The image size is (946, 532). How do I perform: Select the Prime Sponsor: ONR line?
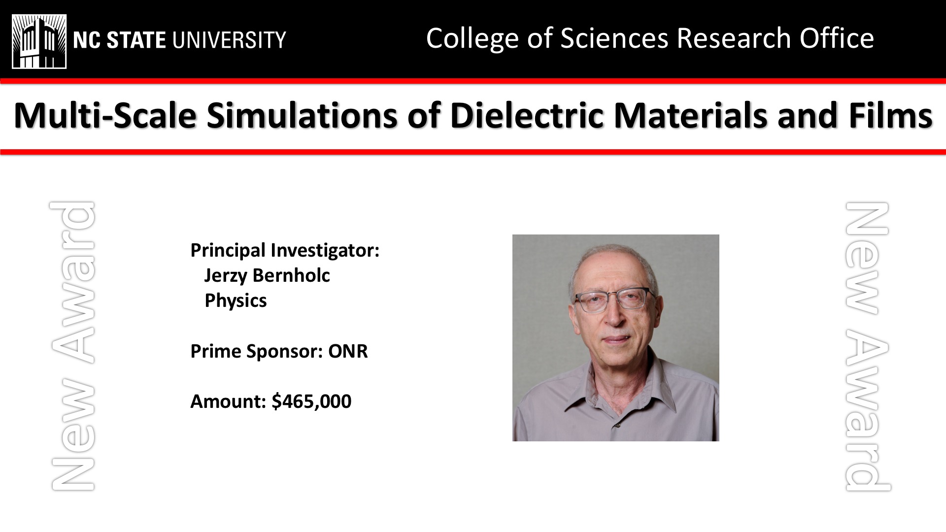(279, 351)
